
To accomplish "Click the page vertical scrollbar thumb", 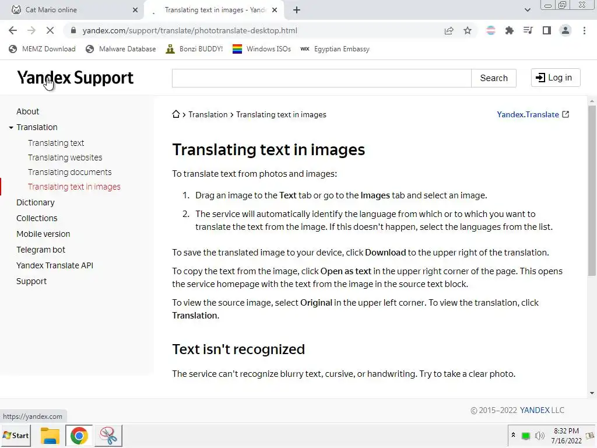I will point(592,191).
